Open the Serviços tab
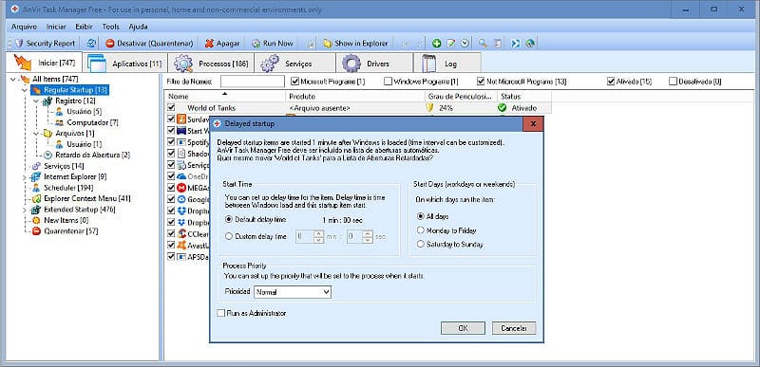Viewport: 760px width, 367px height. pos(294,63)
